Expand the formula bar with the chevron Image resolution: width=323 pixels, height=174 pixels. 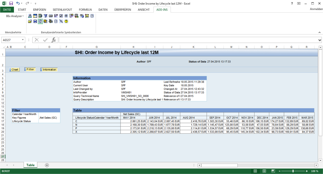click(319, 40)
